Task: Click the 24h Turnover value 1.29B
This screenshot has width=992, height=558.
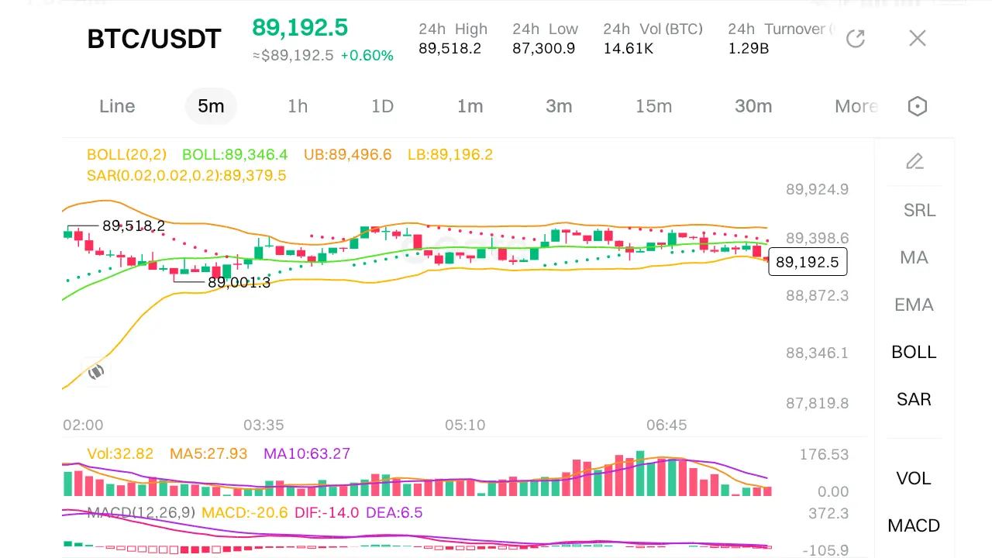Action: [748, 49]
